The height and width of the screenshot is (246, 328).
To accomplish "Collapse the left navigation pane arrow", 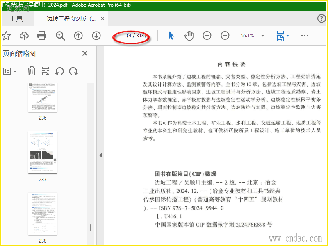I will [x=100, y=155].
